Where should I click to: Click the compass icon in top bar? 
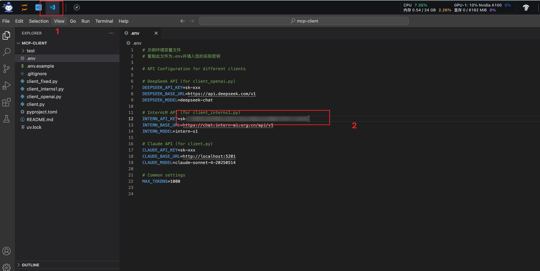(x=76, y=8)
